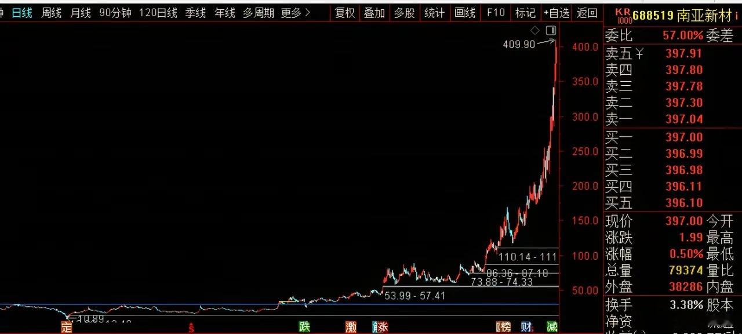The height and width of the screenshot is (334, 742).
Task: Switch to 月线 monthly chart period
Action: [x=80, y=13]
